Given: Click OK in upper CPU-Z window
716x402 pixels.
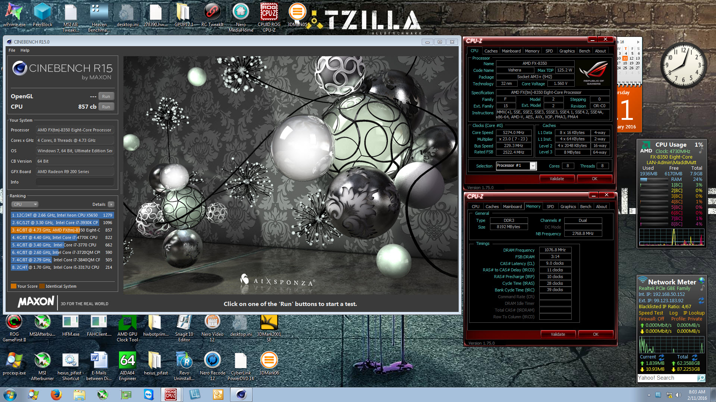Looking at the screenshot, I should click(594, 179).
